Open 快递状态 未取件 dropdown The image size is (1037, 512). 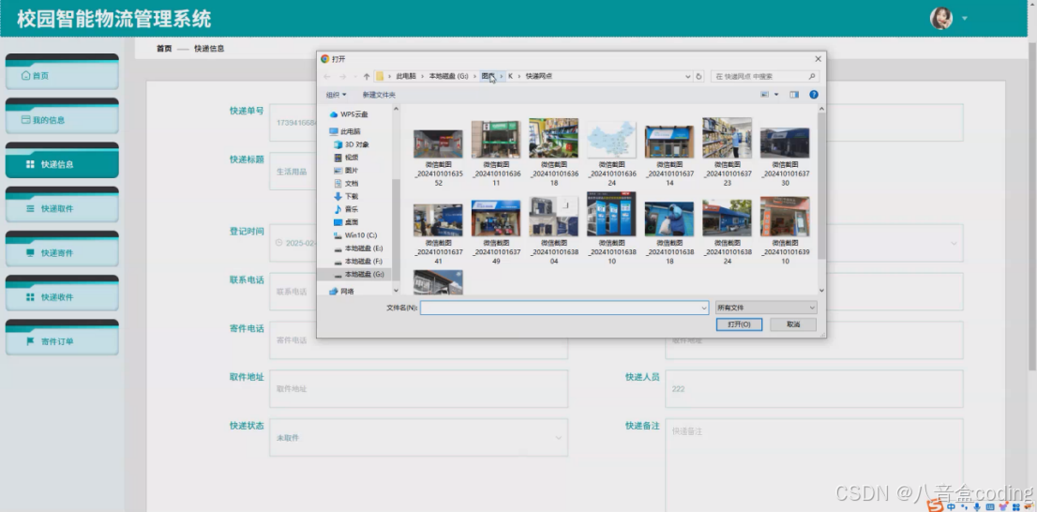pos(418,438)
